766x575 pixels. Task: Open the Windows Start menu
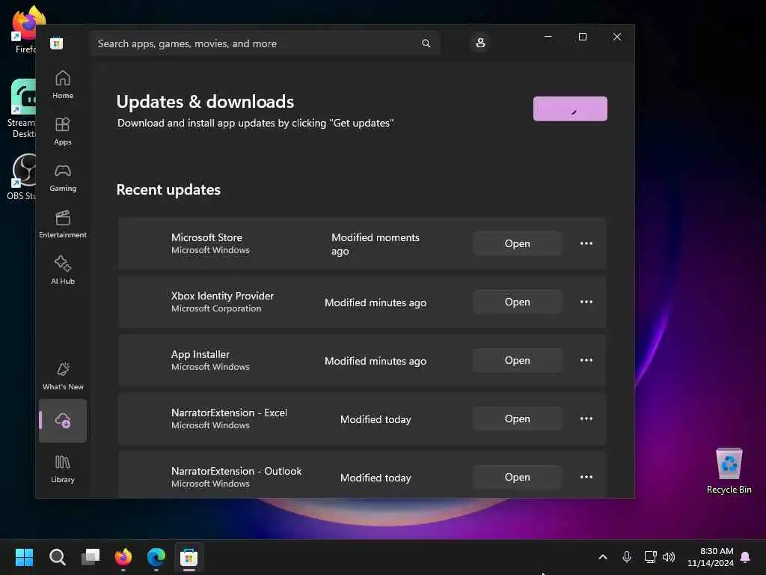(25, 557)
